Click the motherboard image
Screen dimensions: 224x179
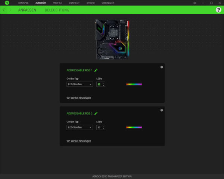[112, 39]
